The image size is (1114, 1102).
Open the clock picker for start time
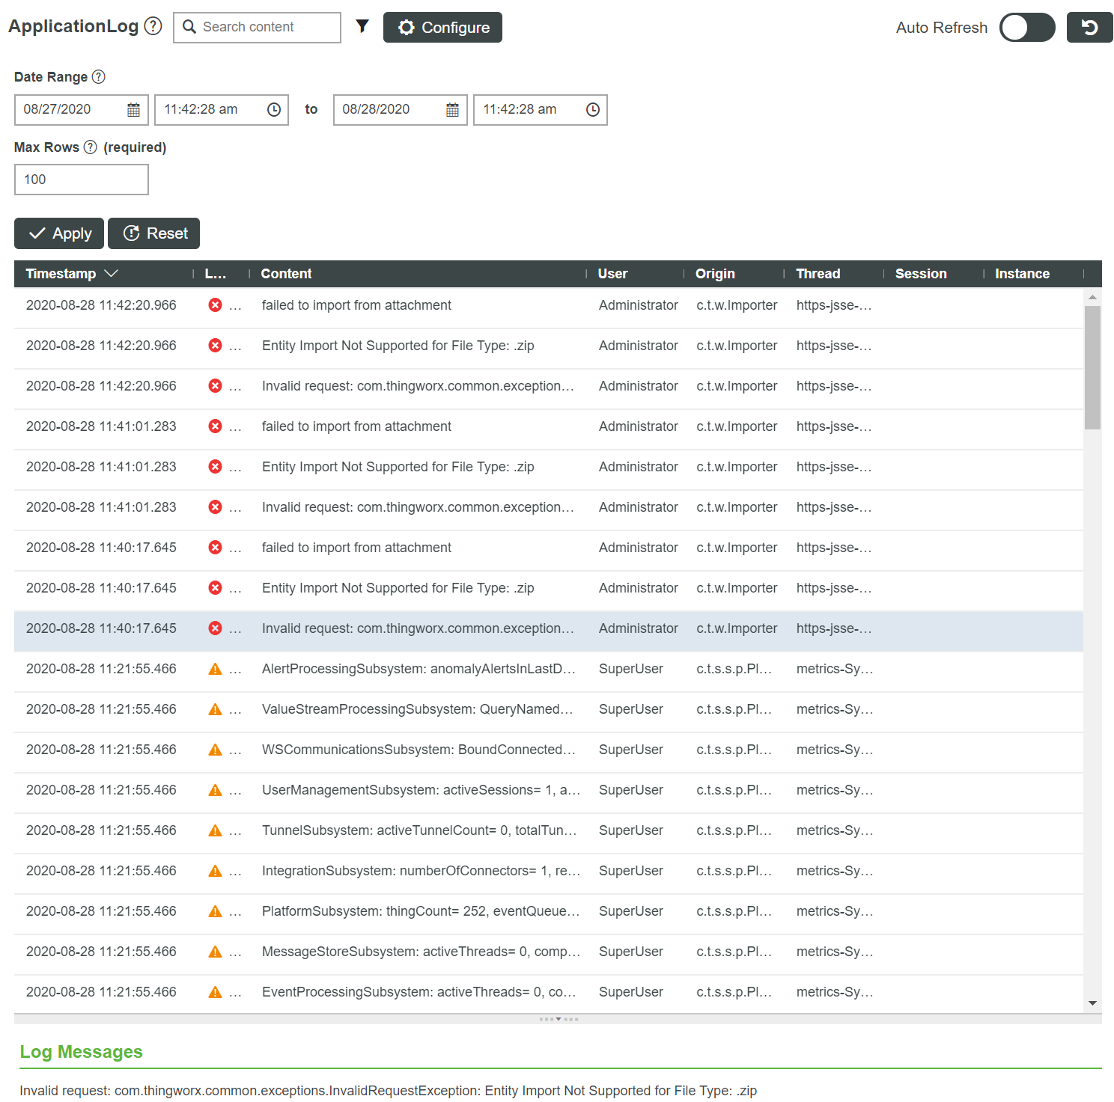tap(273, 109)
